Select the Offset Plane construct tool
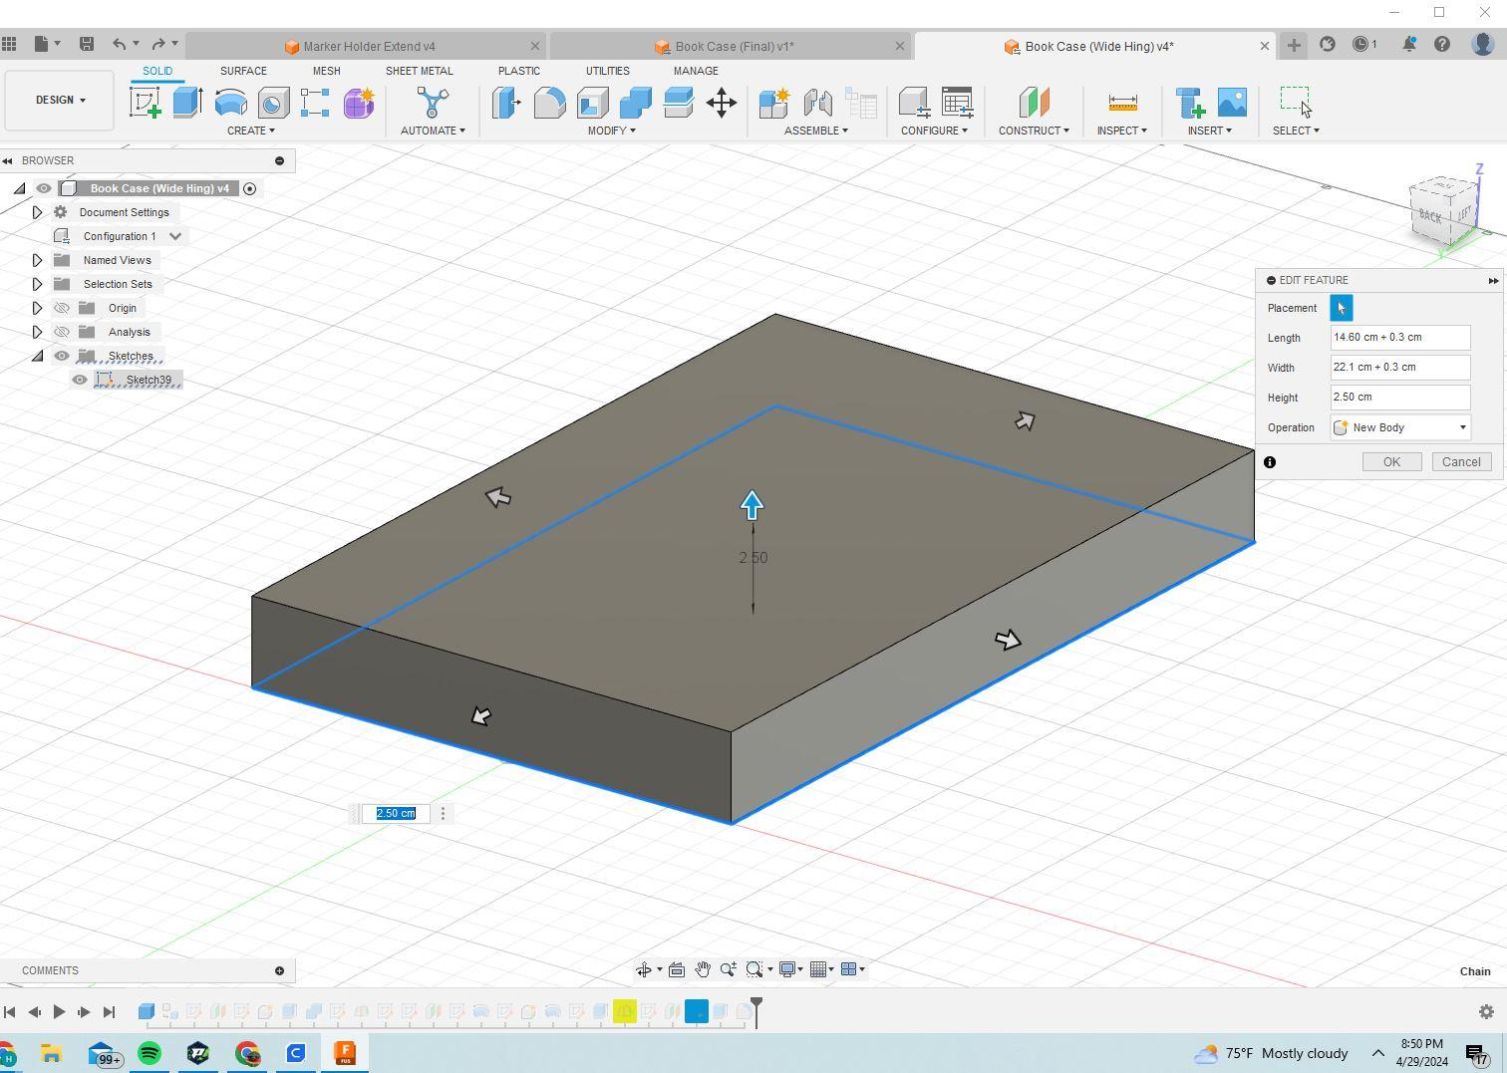 pos(1034,103)
